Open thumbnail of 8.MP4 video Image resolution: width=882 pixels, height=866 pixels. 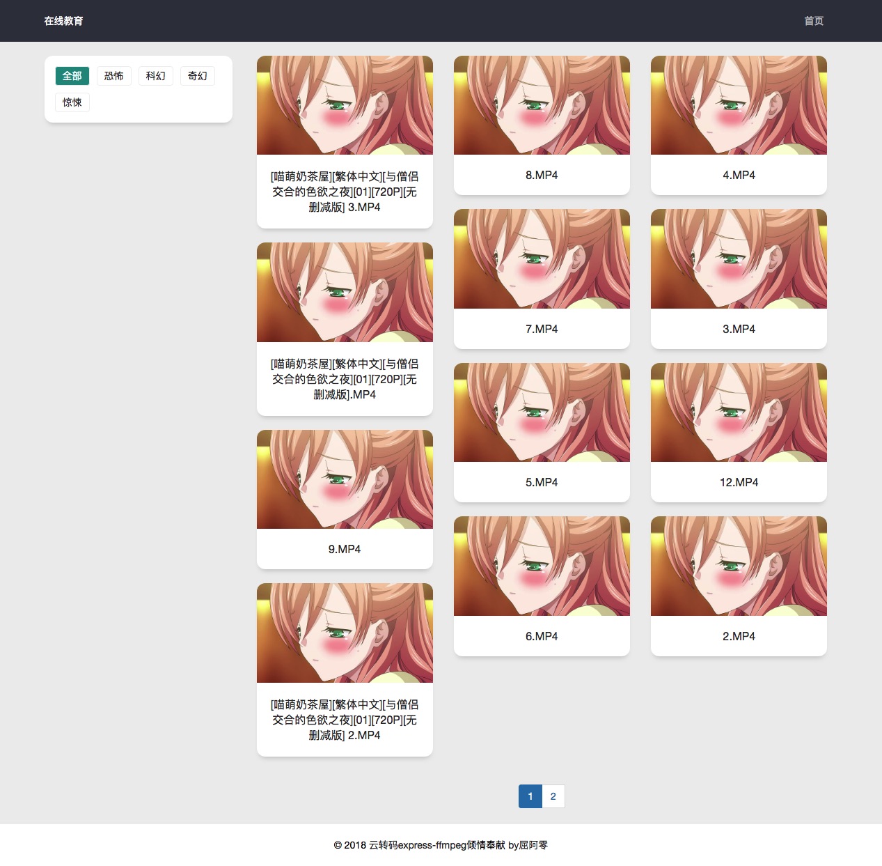[x=542, y=105]
